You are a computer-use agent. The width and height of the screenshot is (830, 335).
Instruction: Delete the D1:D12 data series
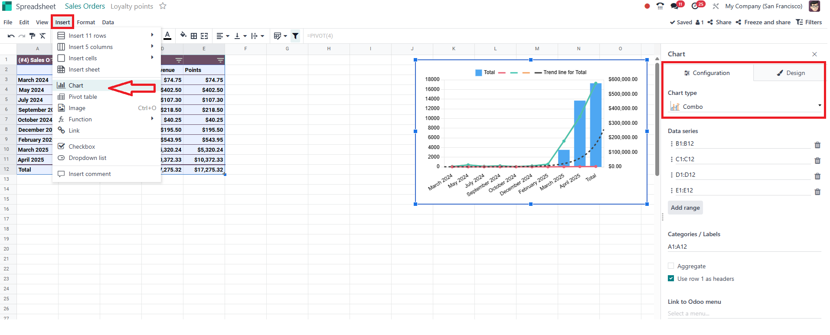[x=817, y=176]
